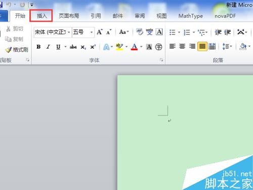
Task: Open numbering library dropdown arrow
Action: point(194,32)
